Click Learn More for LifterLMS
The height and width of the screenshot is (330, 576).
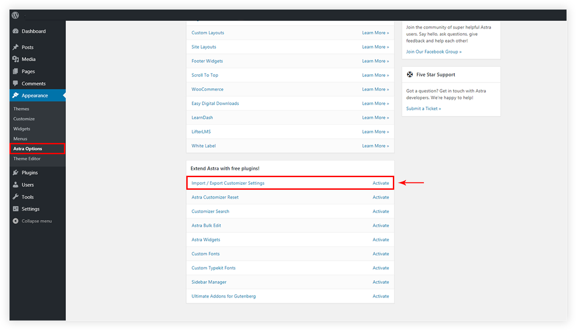click(x=375, y=132)
